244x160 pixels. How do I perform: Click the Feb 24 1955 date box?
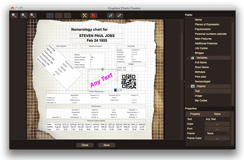click(x=97, y=41)
